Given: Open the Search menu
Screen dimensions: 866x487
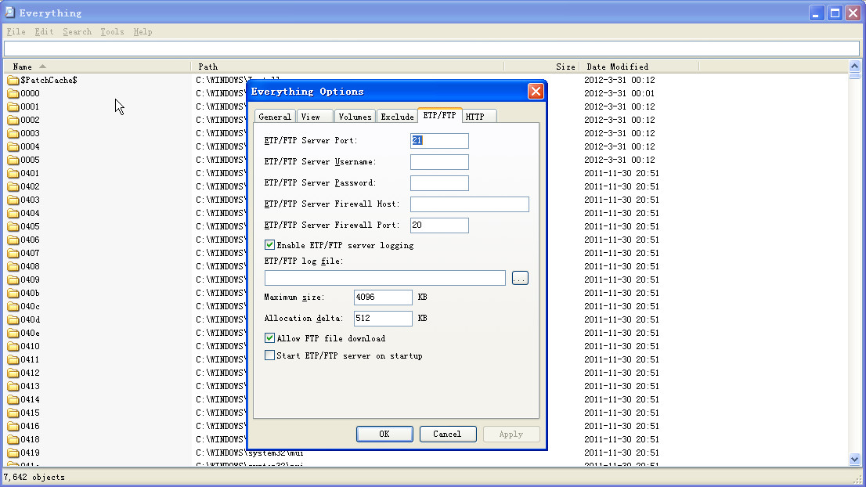Looking at the screenshot, I should click(77, 31).
